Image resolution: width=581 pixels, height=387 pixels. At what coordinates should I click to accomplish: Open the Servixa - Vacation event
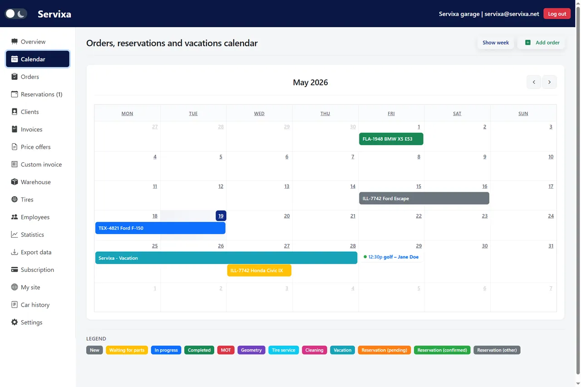coord(226,258)
